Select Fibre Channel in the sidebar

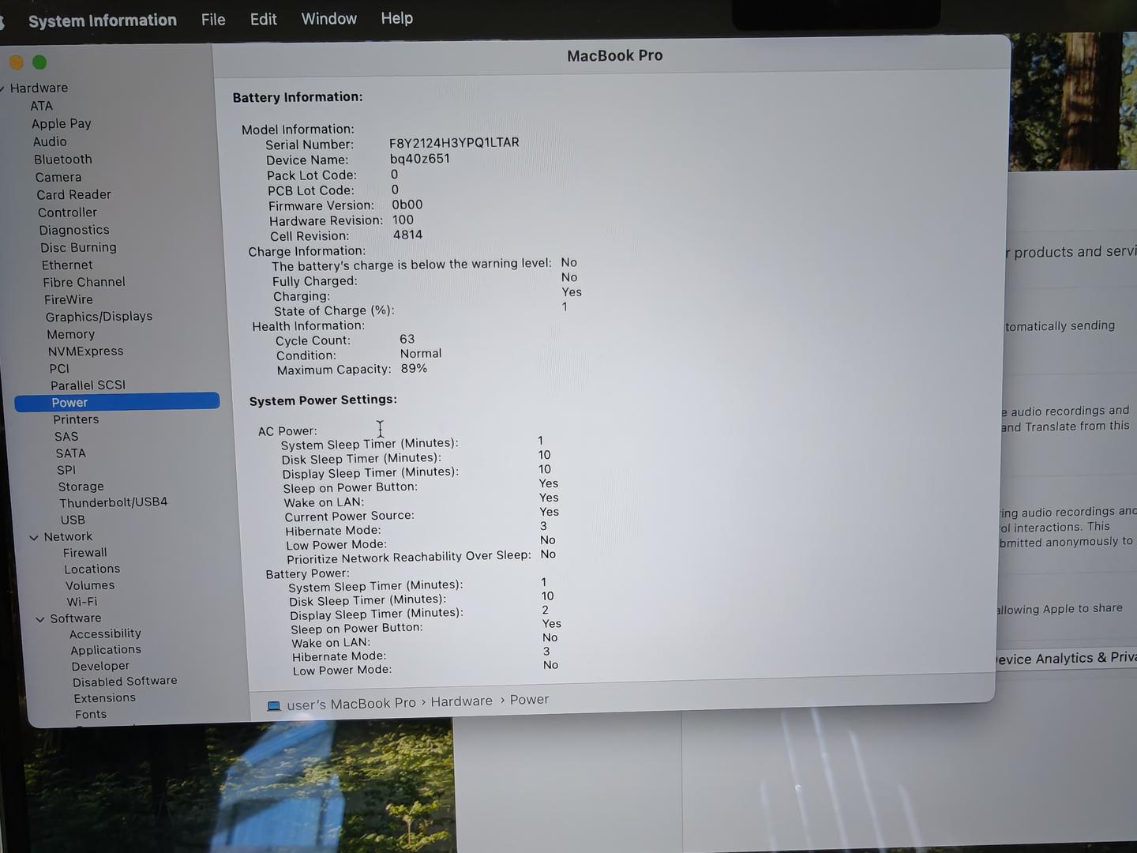coord(84,283)
